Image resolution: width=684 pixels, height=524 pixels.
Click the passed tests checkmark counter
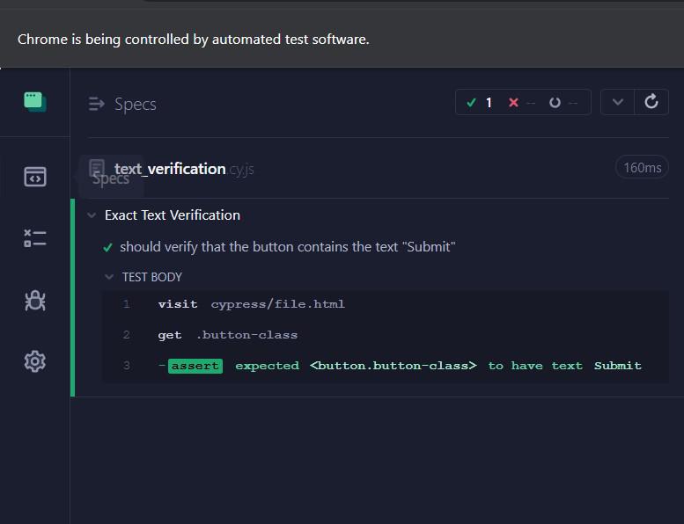(480, 102)
